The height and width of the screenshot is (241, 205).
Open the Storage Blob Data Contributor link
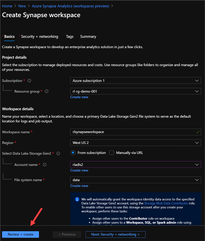coord(166,203)
